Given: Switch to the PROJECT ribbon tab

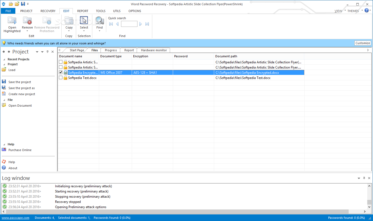Looking at the screenshot, I should point(26,11).
